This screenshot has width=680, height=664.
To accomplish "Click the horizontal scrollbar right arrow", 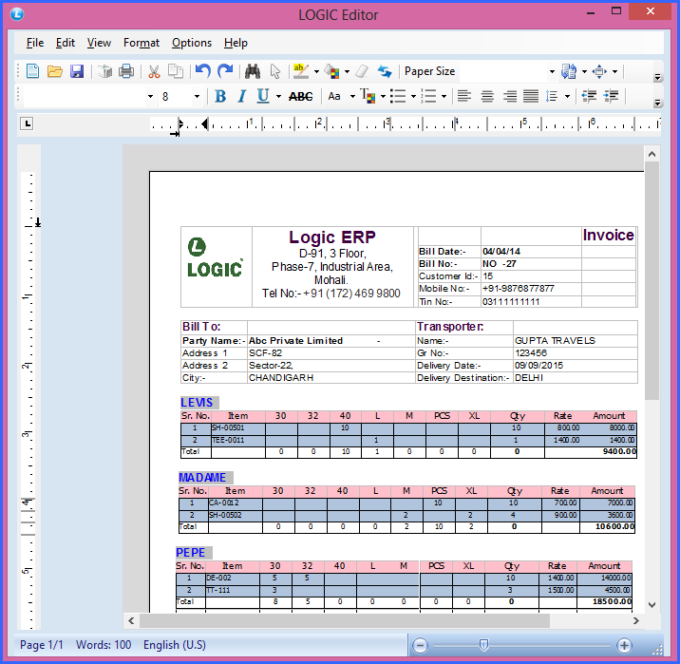I will pyautogui.click(x=635, y=620).
